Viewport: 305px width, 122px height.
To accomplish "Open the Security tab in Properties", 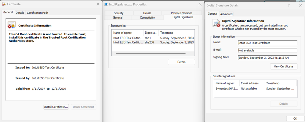I will point(119,13).
